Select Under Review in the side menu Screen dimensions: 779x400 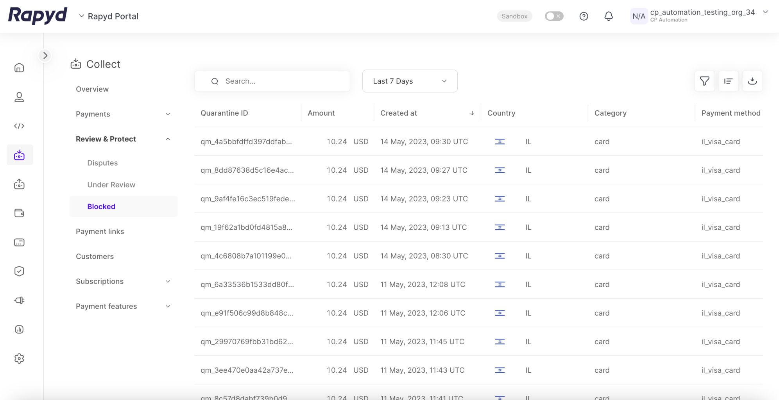[111, 185]
